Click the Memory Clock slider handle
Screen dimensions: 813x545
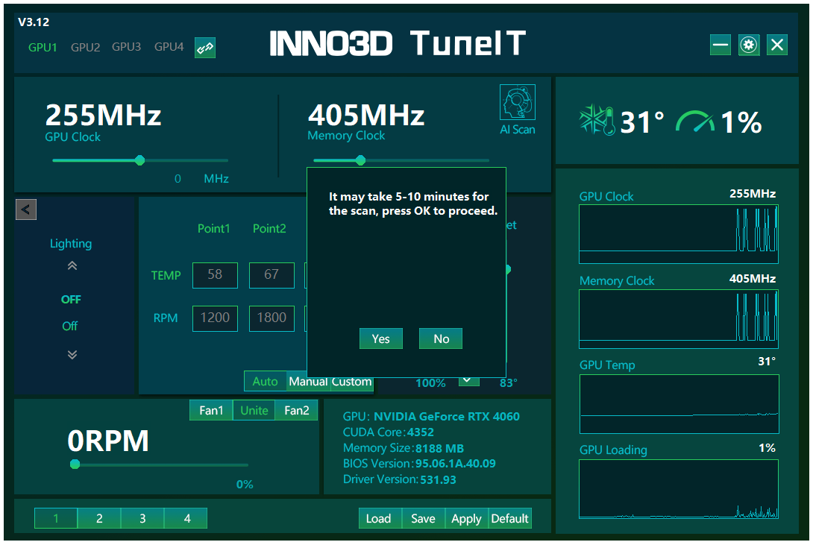[x=361, y=160]
